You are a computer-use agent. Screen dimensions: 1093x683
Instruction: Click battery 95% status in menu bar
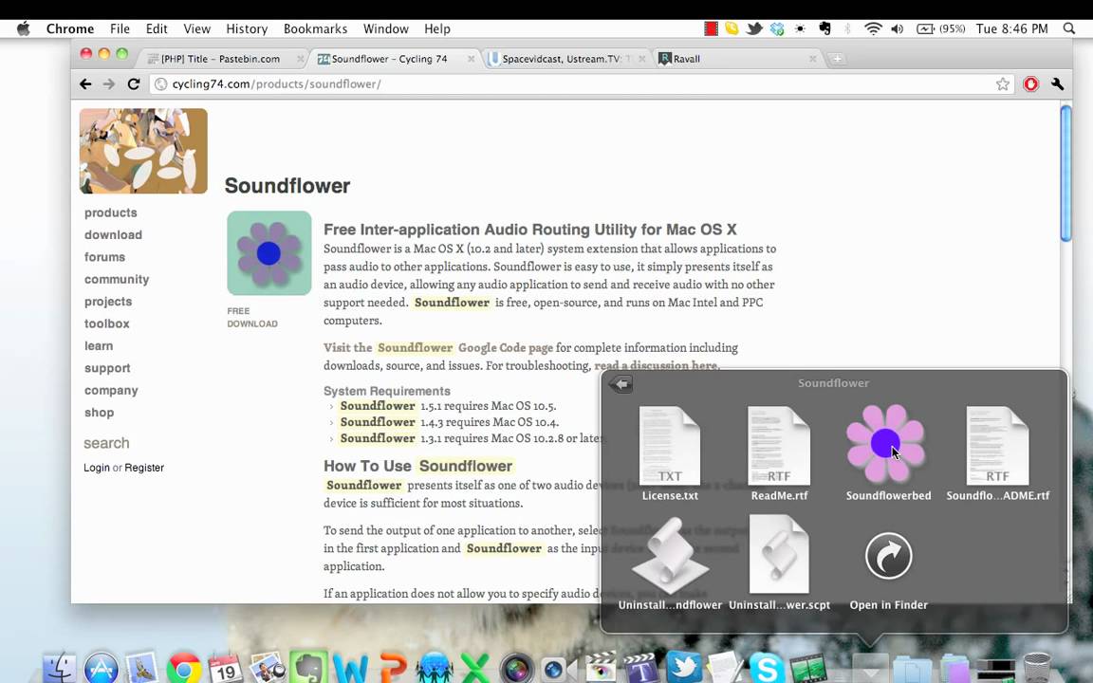tap(940, 28)
